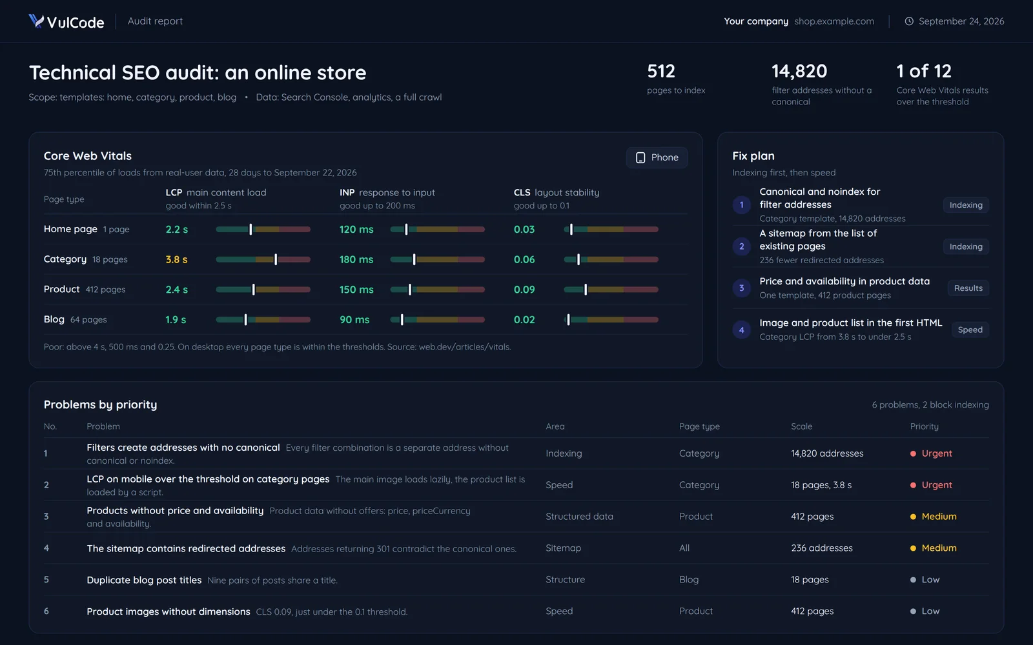
Task: Click the Area column header
Action: click(555, 426)
